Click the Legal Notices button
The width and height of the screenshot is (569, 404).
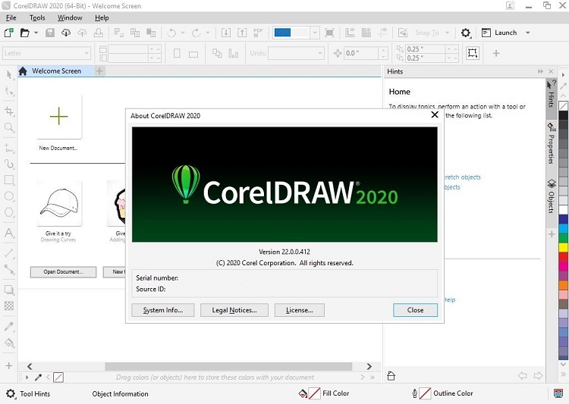[234, 310]
